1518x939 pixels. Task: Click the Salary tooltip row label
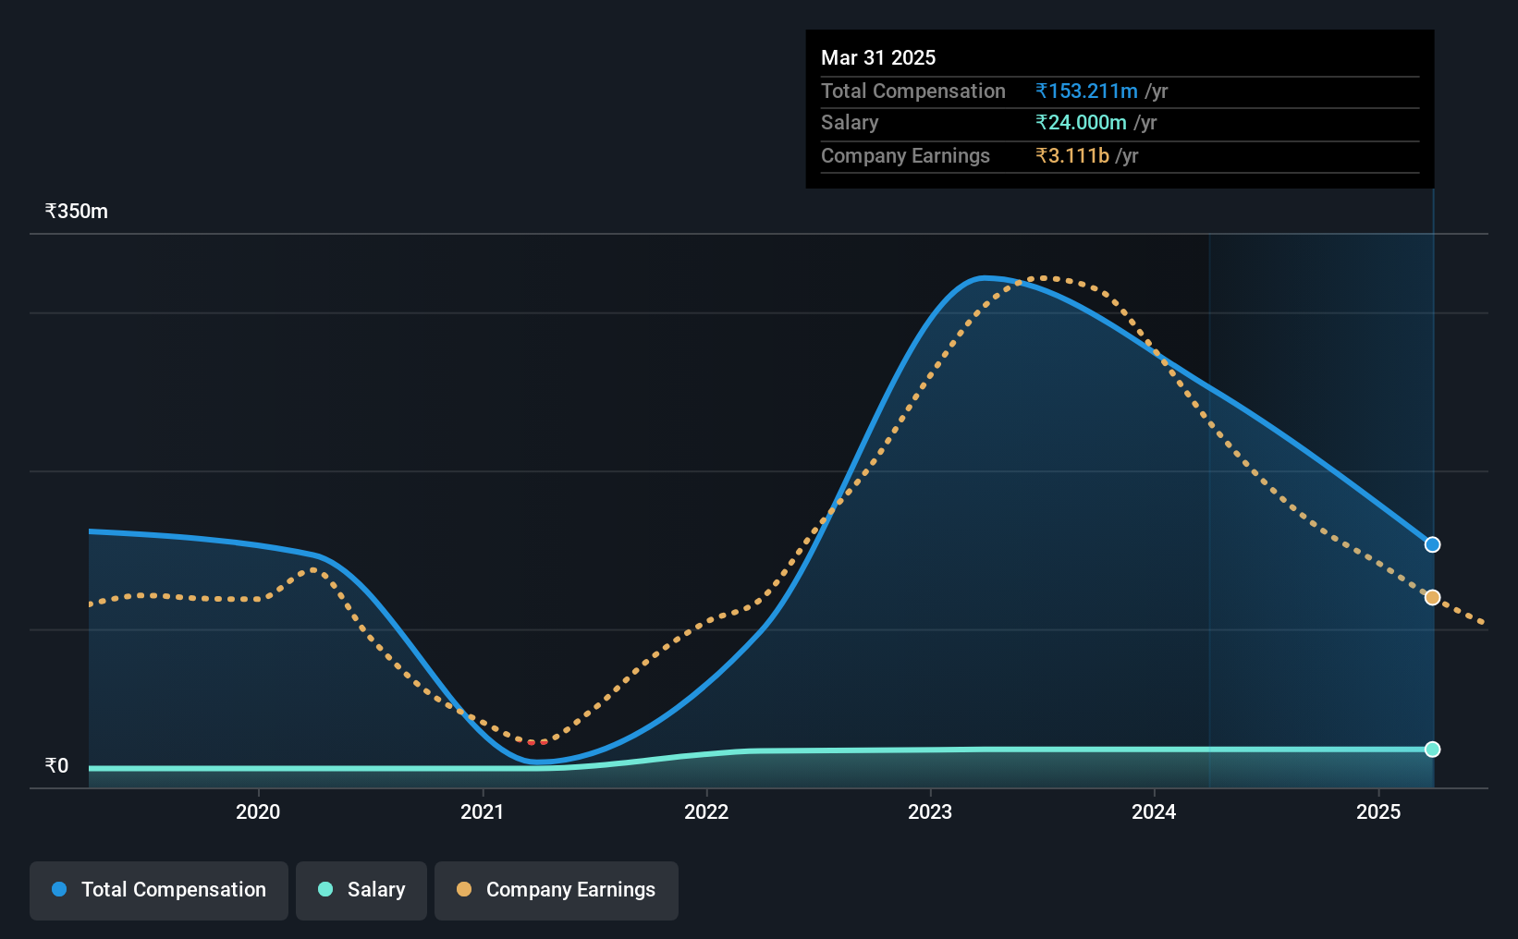850,122
